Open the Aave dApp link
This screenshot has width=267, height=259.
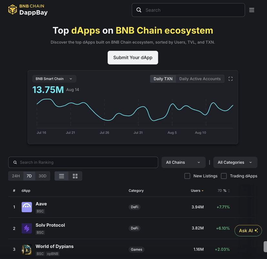pyautogui.click(x=41, y=204)
